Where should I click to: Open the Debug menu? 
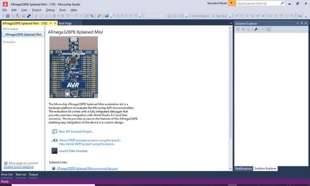pyautogui.click(x=50, y=10)
